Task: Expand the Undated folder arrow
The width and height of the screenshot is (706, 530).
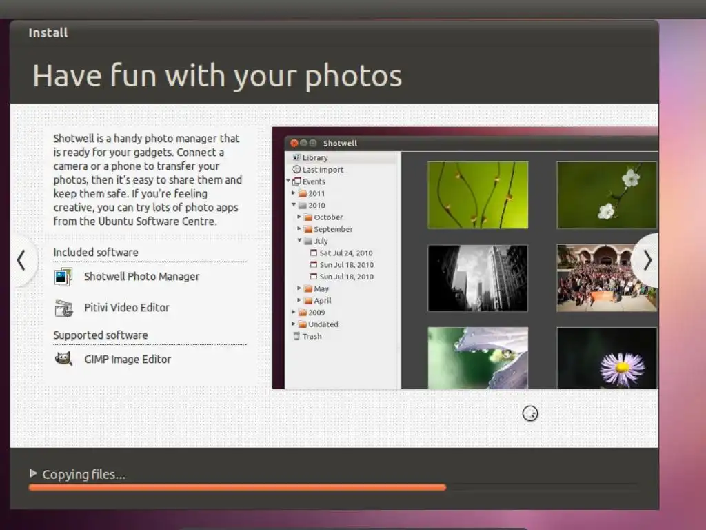Action: [x=294, y=324]
